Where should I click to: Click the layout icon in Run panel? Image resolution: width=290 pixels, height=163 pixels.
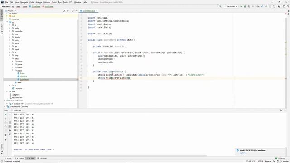click(x=5, y=135)
